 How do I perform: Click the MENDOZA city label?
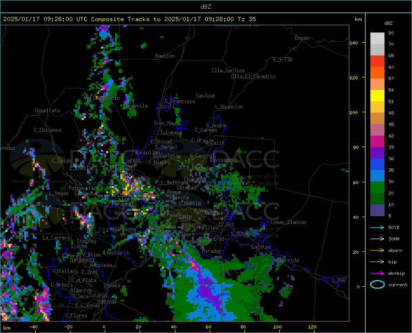point(122,167)
